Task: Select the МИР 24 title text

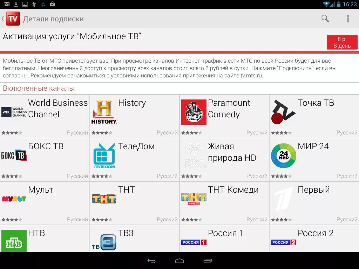Action: tap(313, 146)
